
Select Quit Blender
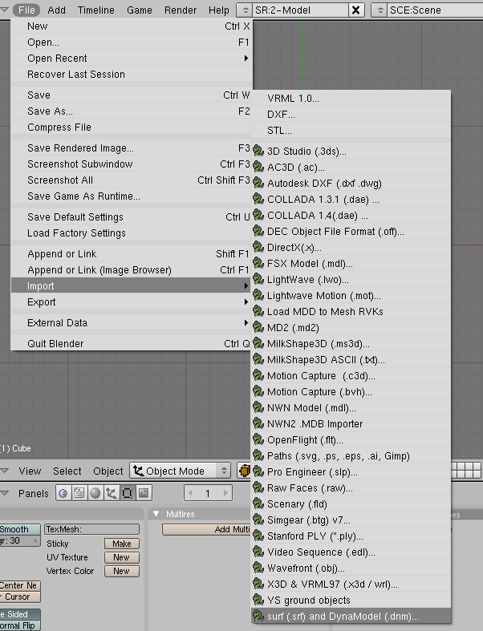click(132, 344)
